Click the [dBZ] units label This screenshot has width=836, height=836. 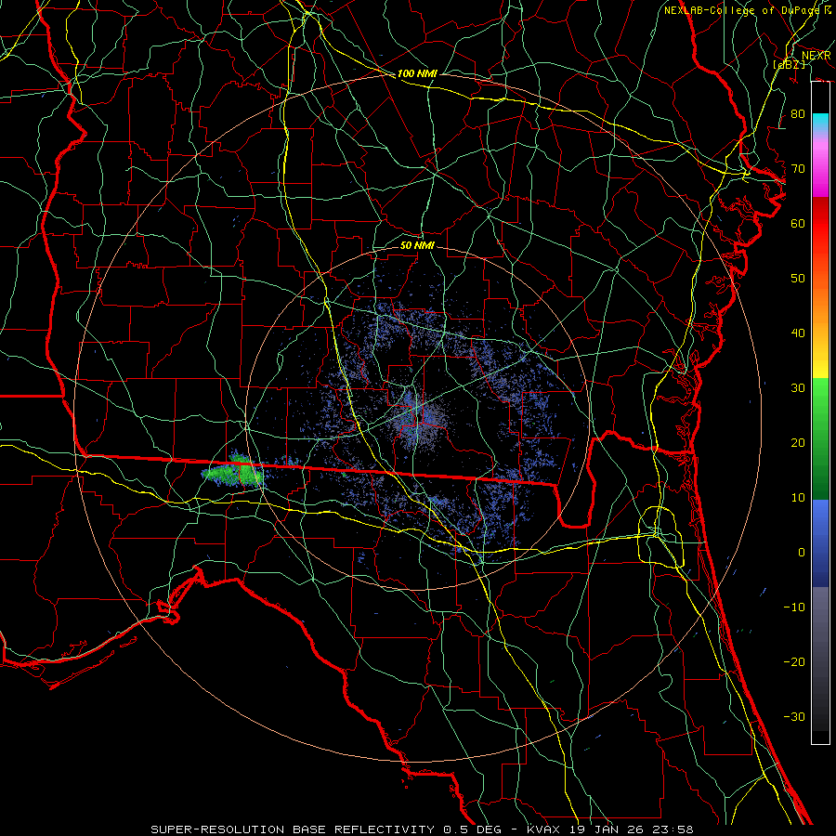pos(789,64)
